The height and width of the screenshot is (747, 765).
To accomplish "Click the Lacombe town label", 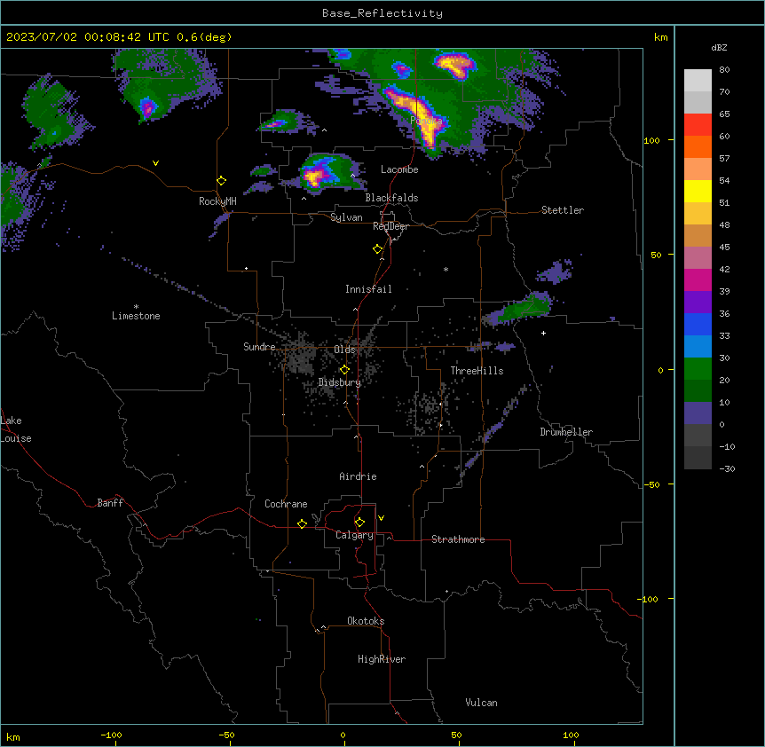I will (x=399, y=169).
